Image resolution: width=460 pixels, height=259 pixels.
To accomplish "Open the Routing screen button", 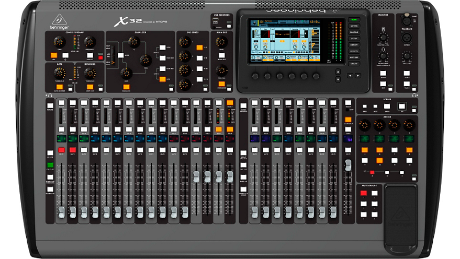I will coord(354,32).
